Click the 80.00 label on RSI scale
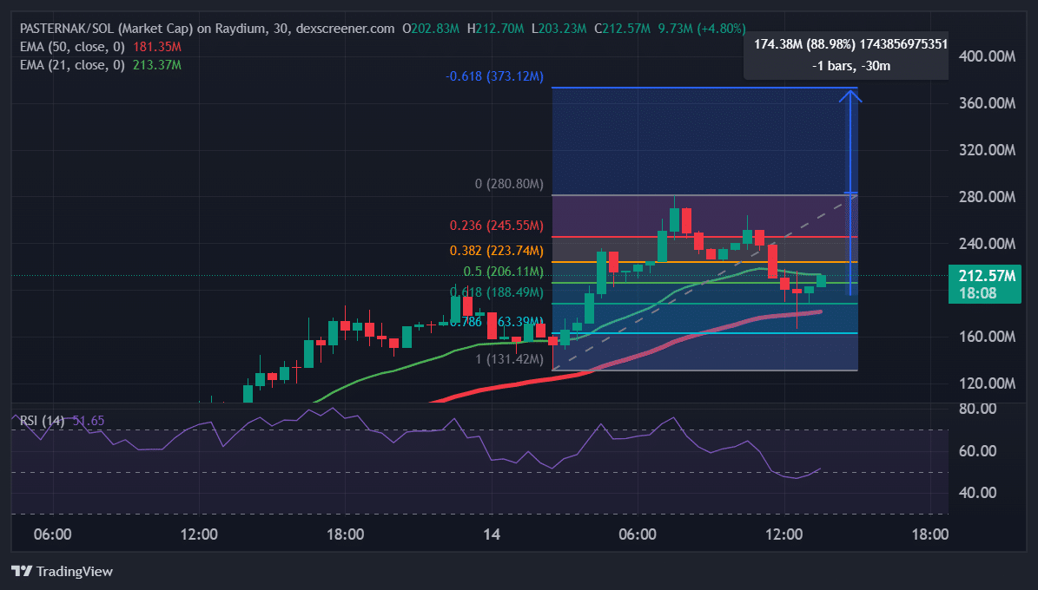1038x590 pixels. [x=975, y=409]
